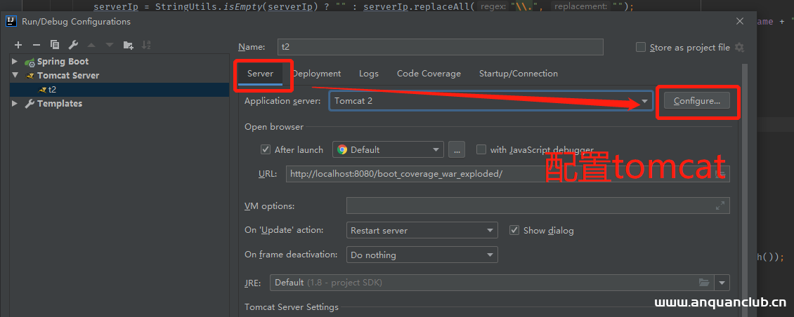This screenshot has height=317, width=794.
Task: Select the t2 configuration in the tree
Action: [x=52, y=90]
